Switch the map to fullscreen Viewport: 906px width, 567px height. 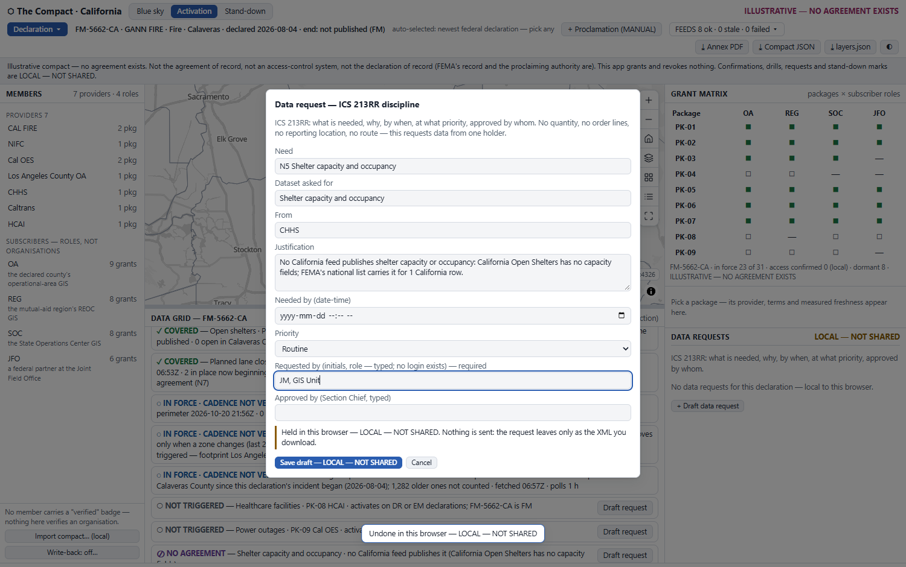[649, 216]
